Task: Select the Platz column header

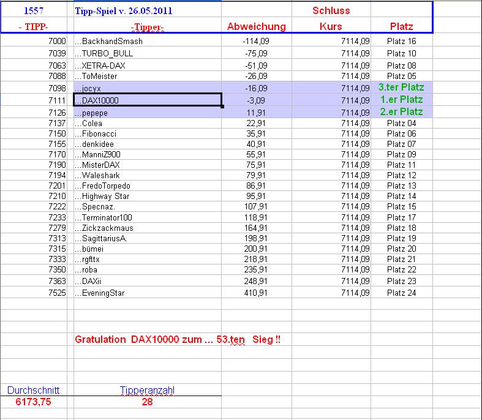Action: pos(401,26)
